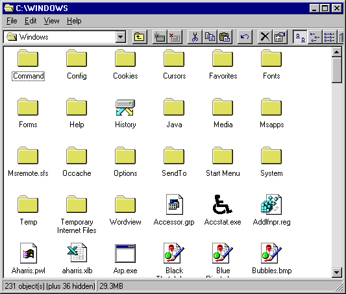This screenshot has height=294, width=346.
Task: Select the Options folder
Action: click(x=125, y=156)
